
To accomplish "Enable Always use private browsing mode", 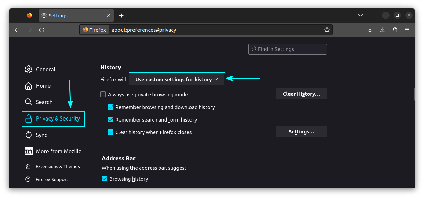I will point(103,94).
